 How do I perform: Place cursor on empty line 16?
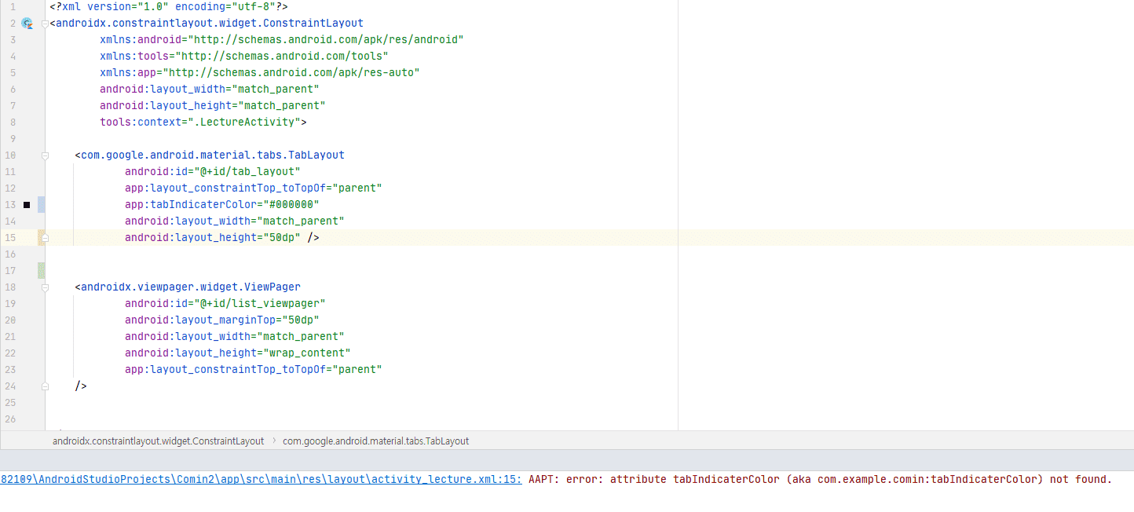(314, 254)
